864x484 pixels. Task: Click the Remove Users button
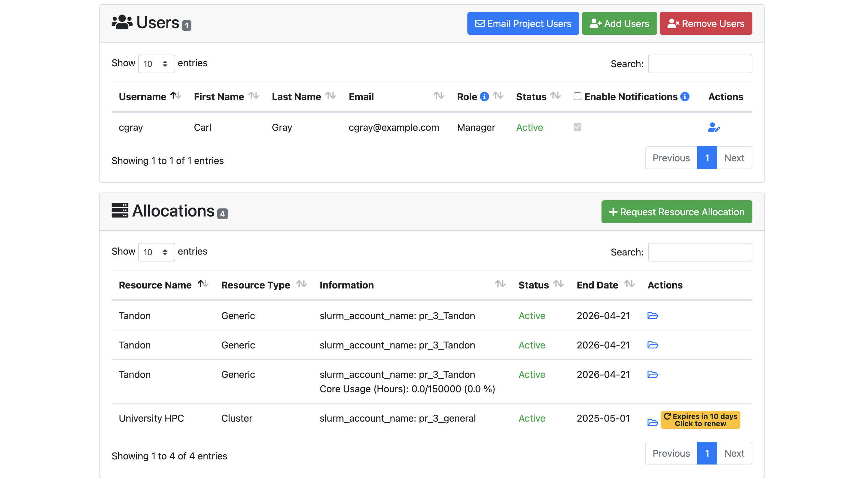(x=705, y=23)
